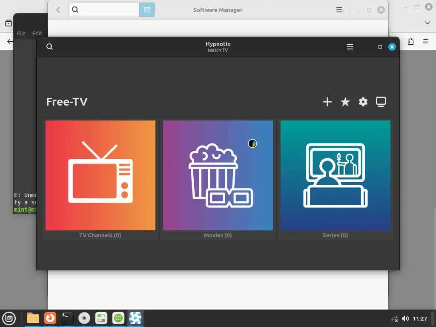The width and height of the screenshot is (436, 327).
Task: Toggle Software Manager search-in-description button
Action: pos(147,10)
